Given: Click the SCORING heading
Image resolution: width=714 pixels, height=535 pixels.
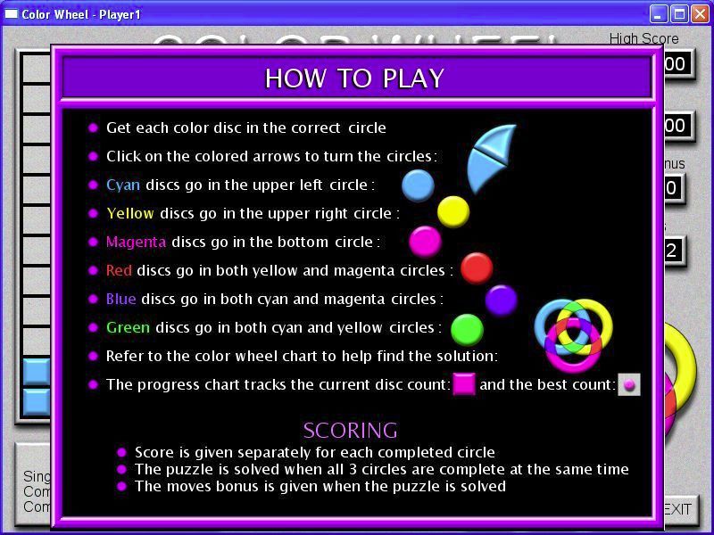Looking at the screenshot, I should pyautogui.click(x=351, y=431).
